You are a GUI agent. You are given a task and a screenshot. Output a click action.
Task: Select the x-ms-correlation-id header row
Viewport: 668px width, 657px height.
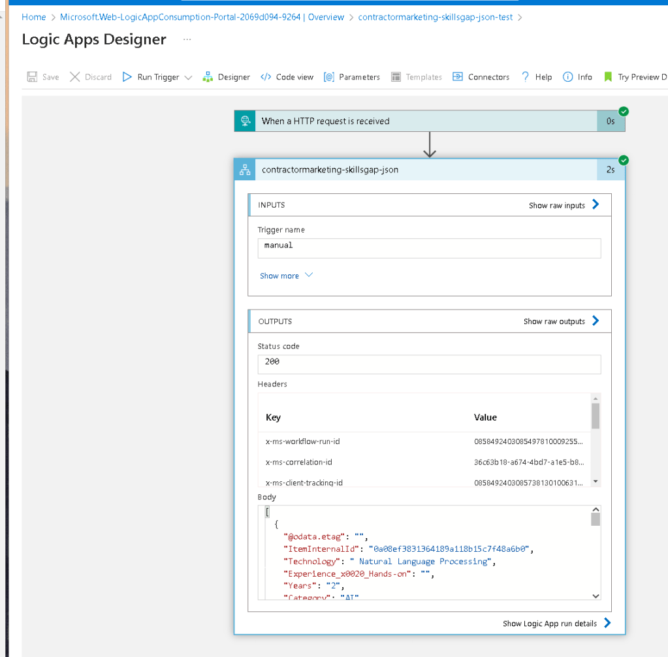[424, 462]
